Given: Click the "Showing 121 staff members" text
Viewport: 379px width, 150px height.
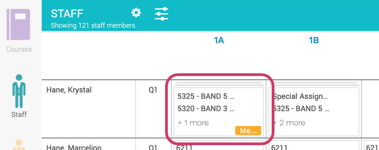Looking at the screenshot, I should tap(93, 25).
